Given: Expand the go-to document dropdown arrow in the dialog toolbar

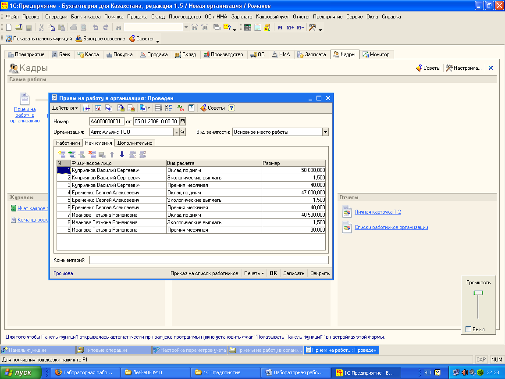Looking at the screenshot, I should click(149, 108).
